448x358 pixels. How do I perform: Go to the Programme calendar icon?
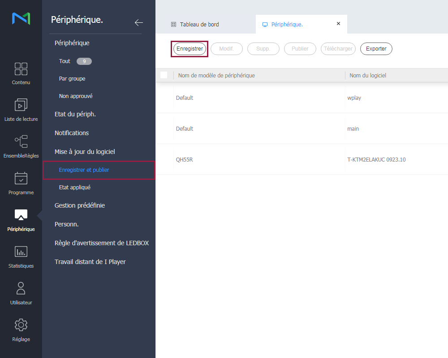coord(21,179)
